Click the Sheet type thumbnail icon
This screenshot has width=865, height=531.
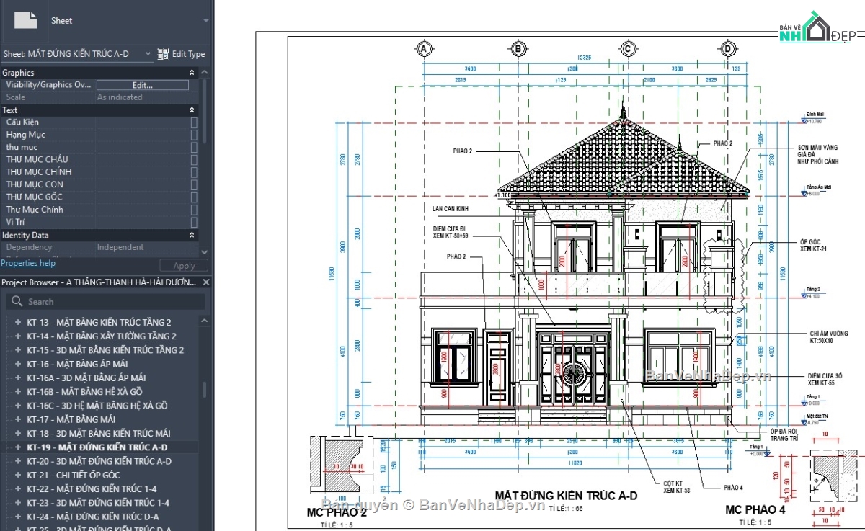(x=25, y=20)
